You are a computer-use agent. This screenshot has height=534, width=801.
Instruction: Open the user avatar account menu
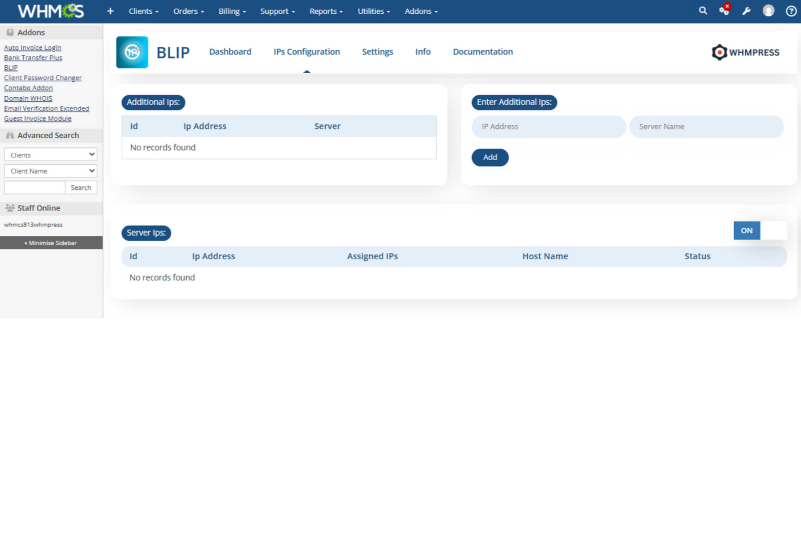pyautogui.click(x=768, y=11)
